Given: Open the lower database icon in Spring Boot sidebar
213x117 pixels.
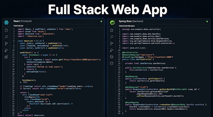Looking at the screenshot, I should [112, 63].
